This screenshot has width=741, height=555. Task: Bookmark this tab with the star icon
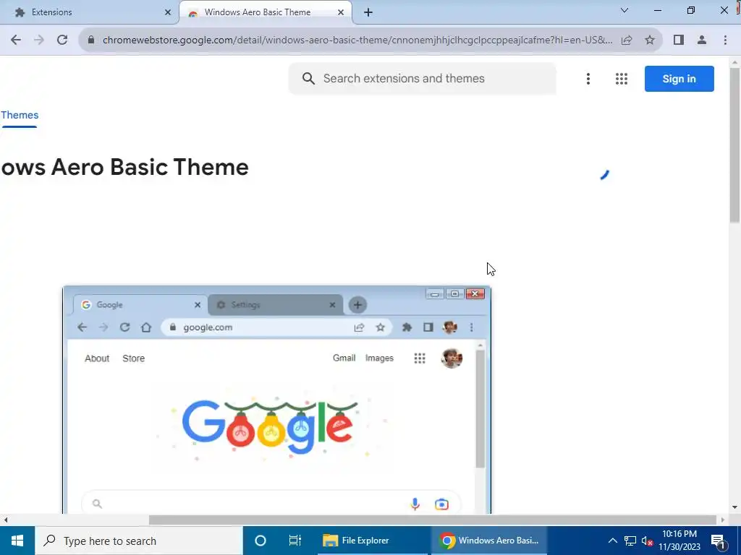(x=650, y=40)
